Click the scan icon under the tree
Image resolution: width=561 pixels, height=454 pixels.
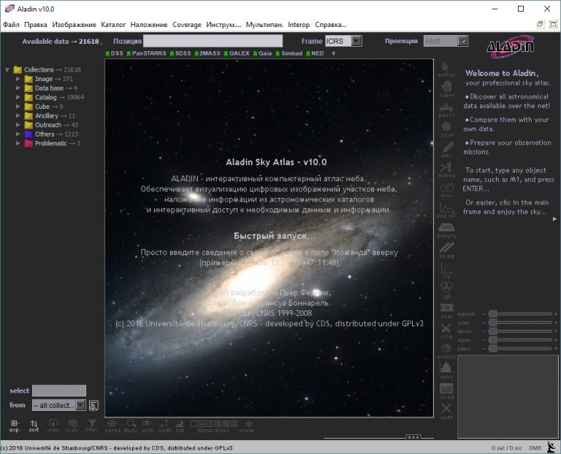click(x=72, y=425)
